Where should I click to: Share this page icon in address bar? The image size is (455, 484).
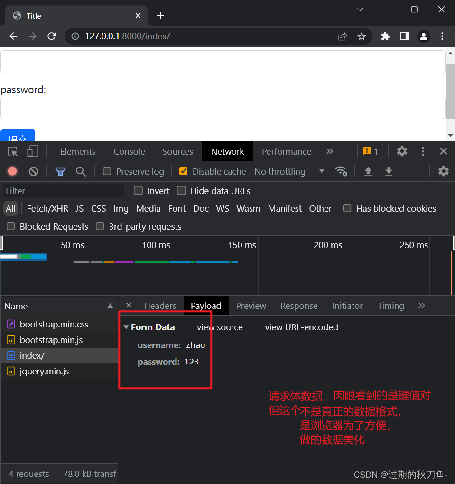[x=343, y=37]
